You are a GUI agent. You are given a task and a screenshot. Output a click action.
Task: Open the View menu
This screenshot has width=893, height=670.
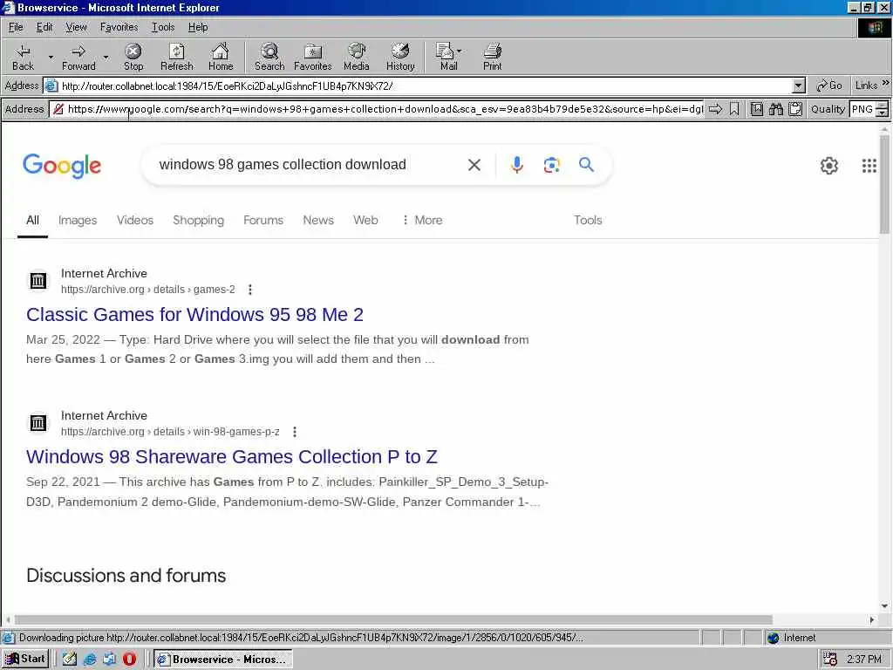pos(77,27)
